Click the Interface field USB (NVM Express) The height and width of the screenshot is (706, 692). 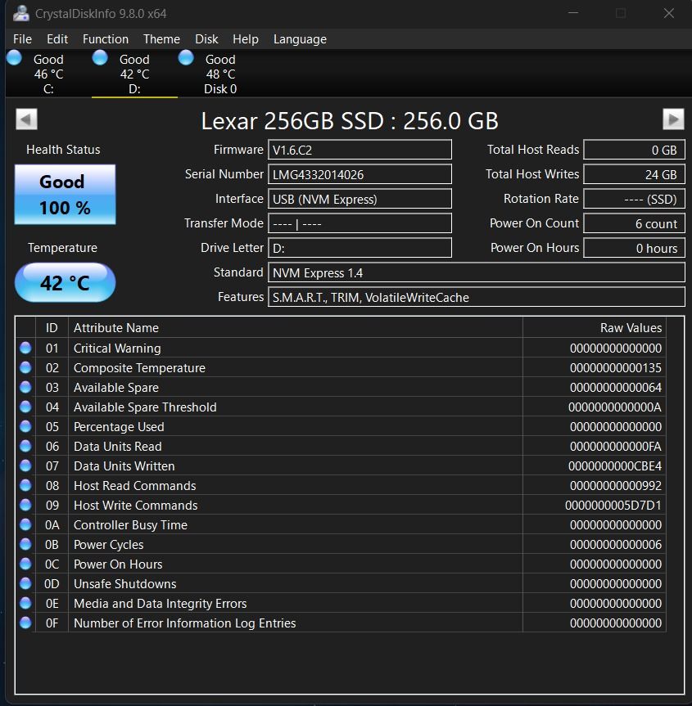coord(360,199)
